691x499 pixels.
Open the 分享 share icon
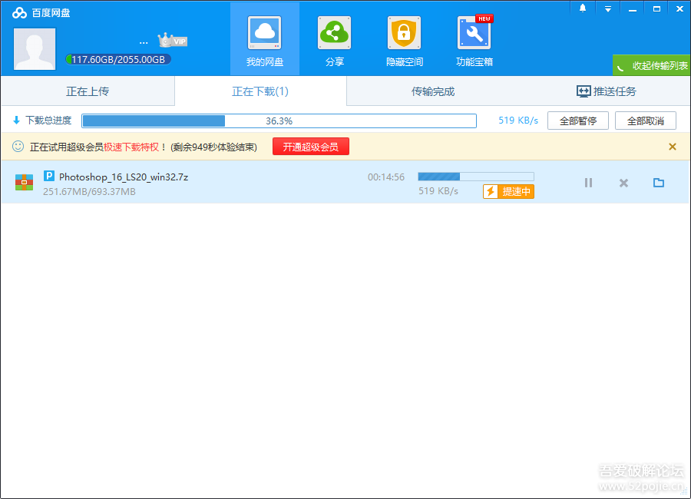click(x=334, y=33)
